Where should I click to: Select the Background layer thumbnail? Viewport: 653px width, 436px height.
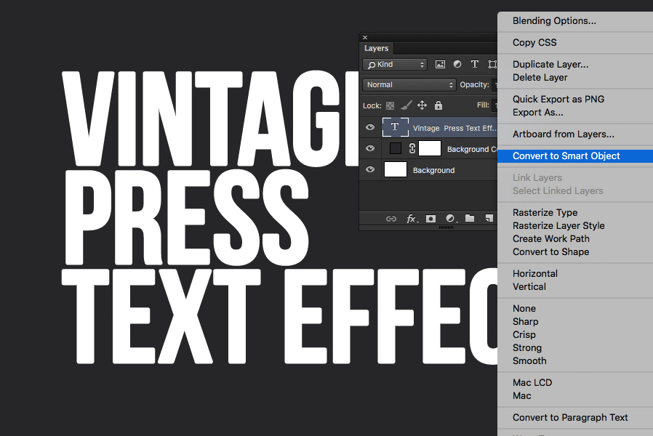[x=396, y=169]
